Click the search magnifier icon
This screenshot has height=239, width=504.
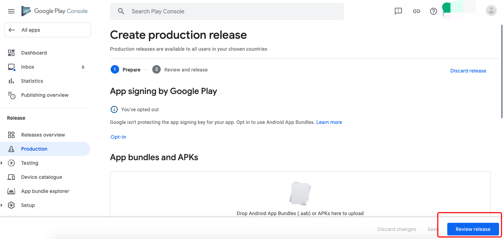[121, 11]
